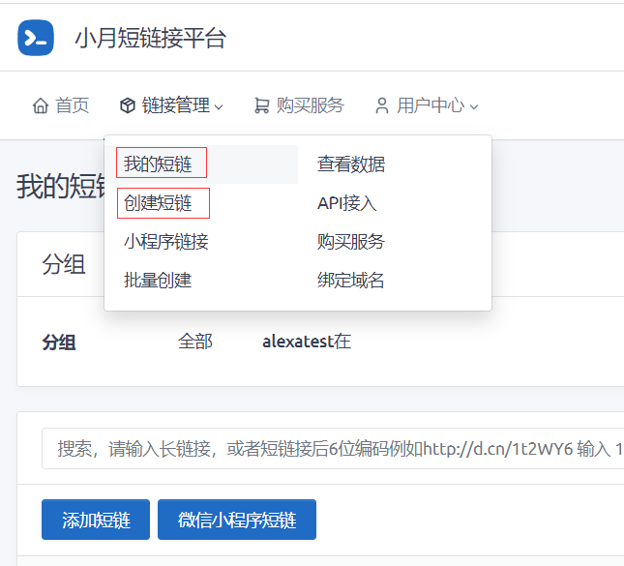This screenshot has height=566, width=624.
Task: Click the 微信小程序短链 button
Action: pos(237,520)
